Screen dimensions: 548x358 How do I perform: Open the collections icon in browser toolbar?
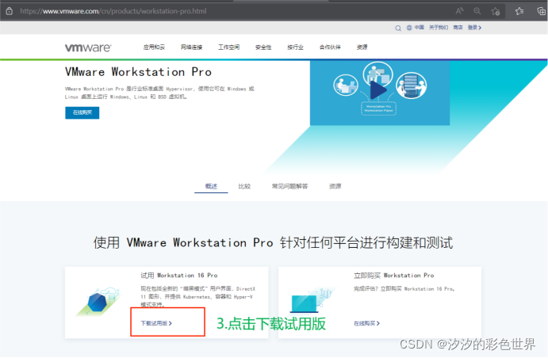[x=541, y=11]
